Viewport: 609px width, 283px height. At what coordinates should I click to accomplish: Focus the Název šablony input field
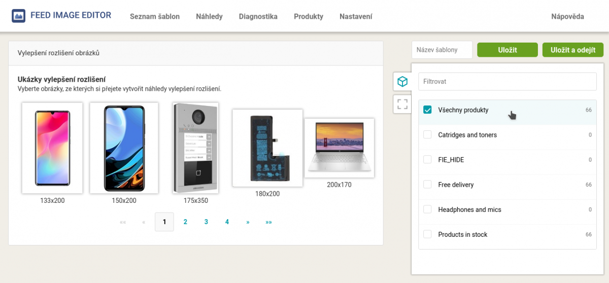[442, 50]
